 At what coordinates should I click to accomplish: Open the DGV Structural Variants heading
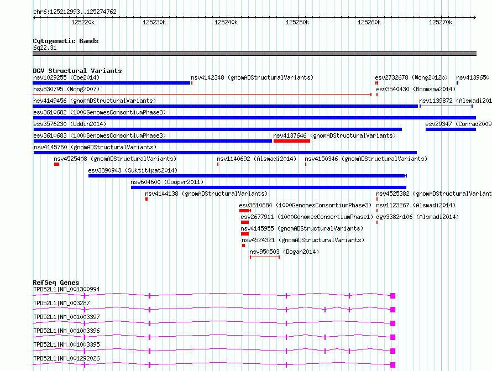point(77,71)
